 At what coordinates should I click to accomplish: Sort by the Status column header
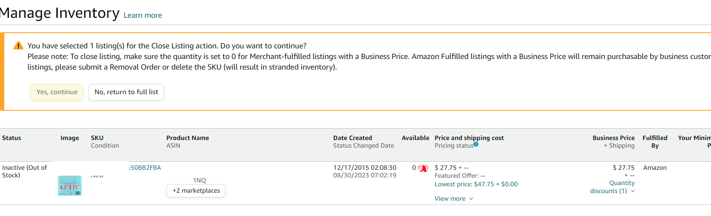click(11, 138)
